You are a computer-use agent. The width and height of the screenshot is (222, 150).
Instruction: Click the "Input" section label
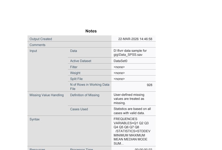(33, 51)
